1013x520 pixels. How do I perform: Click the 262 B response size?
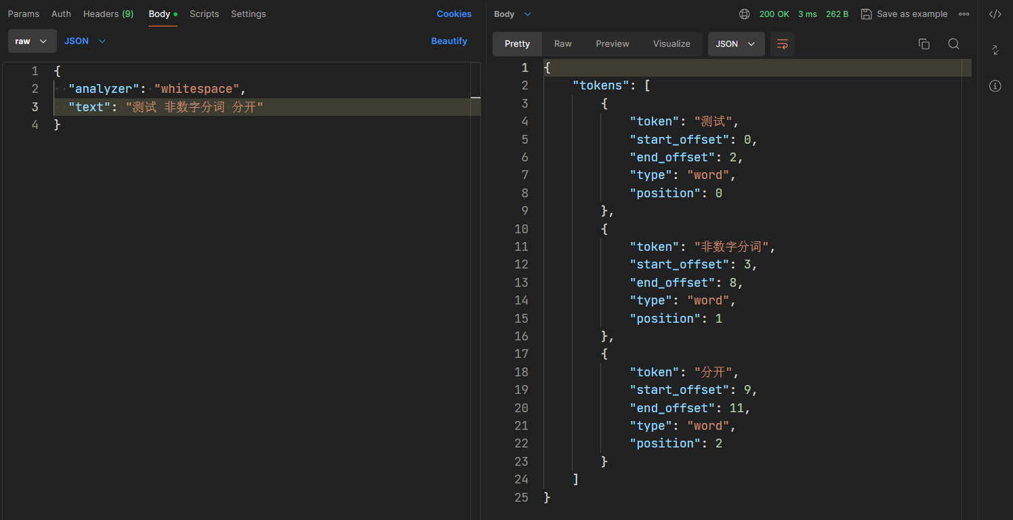pos(837,14)
